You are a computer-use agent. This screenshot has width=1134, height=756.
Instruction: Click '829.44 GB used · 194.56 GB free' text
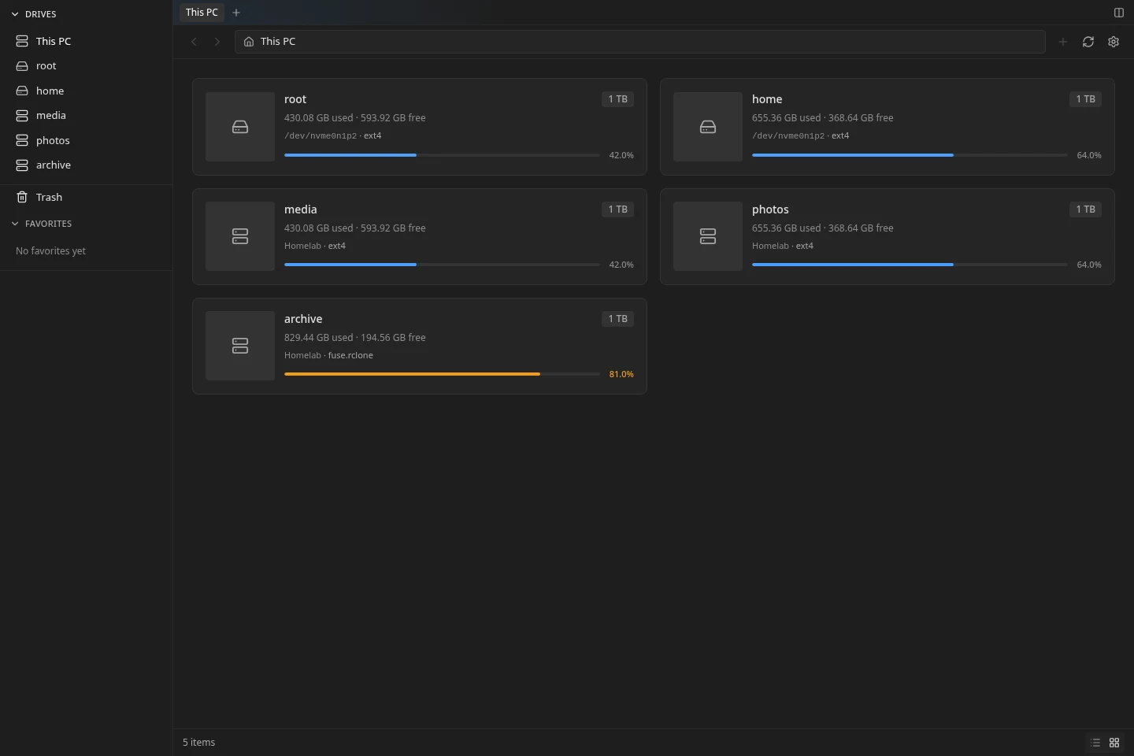[355, 338]
